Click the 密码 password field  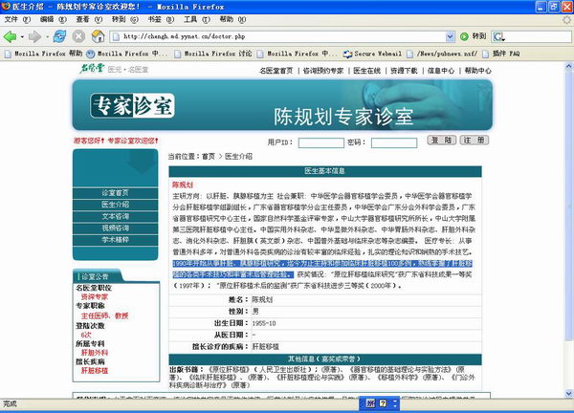point(394,142)
